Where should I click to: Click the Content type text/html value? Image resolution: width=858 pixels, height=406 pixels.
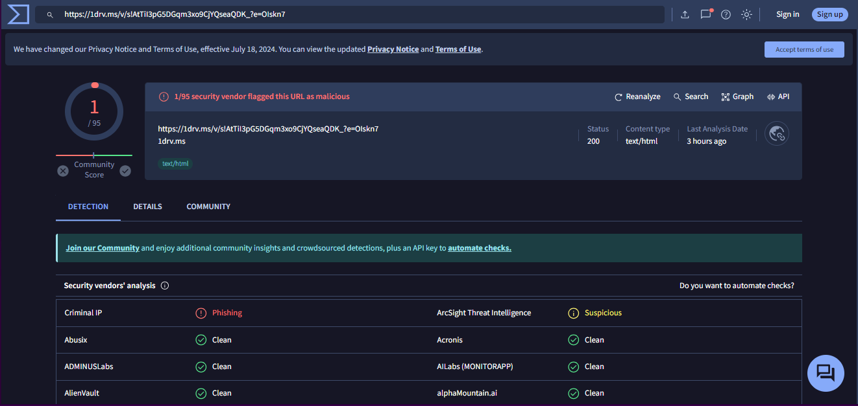[641, 141]
